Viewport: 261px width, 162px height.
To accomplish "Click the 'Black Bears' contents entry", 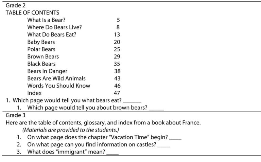I will tap(41, 64).
